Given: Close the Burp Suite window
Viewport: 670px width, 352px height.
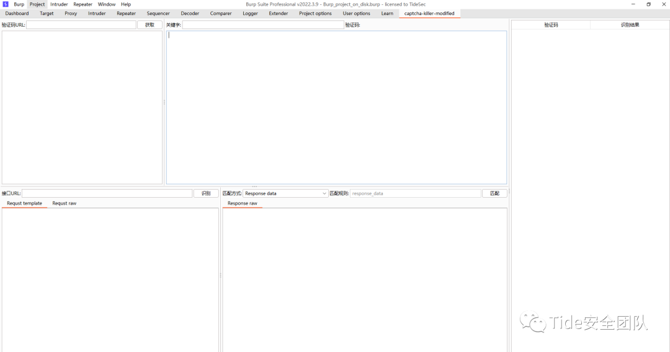Looking at the screenshot, I should pyautogui.click(x=664, y=4).
